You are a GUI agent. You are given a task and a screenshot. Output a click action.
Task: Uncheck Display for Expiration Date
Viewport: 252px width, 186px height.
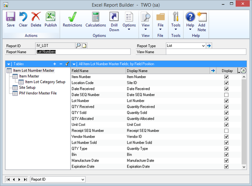(226, 166)
